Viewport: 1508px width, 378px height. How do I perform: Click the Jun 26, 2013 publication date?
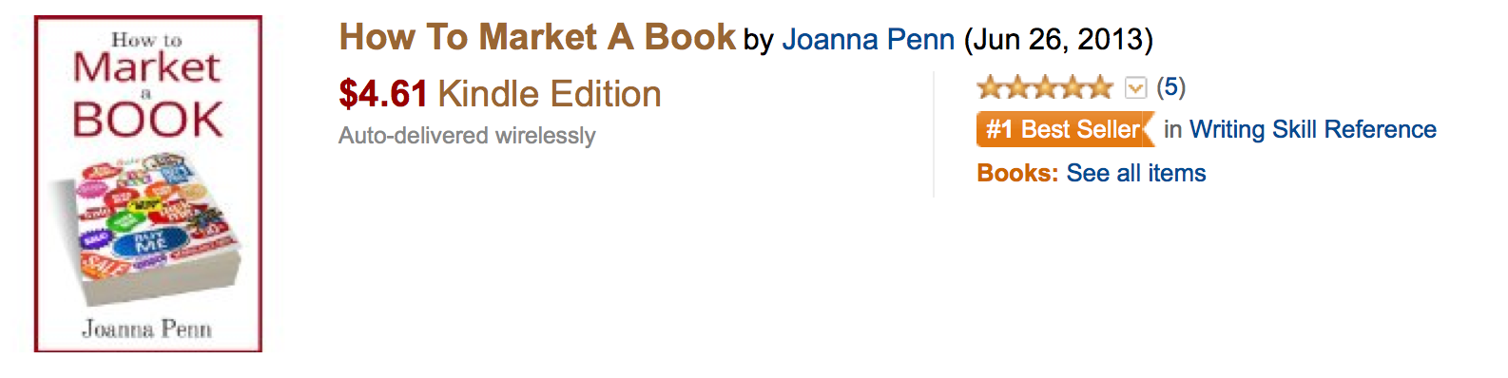[x=1058, y=39]
